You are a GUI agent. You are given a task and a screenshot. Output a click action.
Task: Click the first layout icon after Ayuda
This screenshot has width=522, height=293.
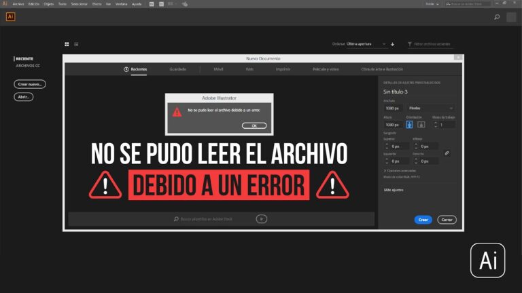click(152, 4)
